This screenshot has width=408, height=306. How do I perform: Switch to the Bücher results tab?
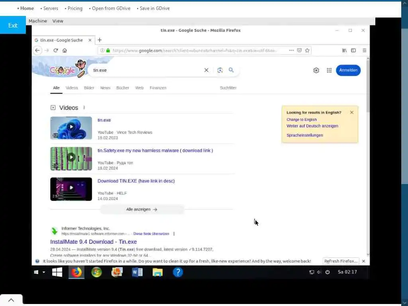123,88
